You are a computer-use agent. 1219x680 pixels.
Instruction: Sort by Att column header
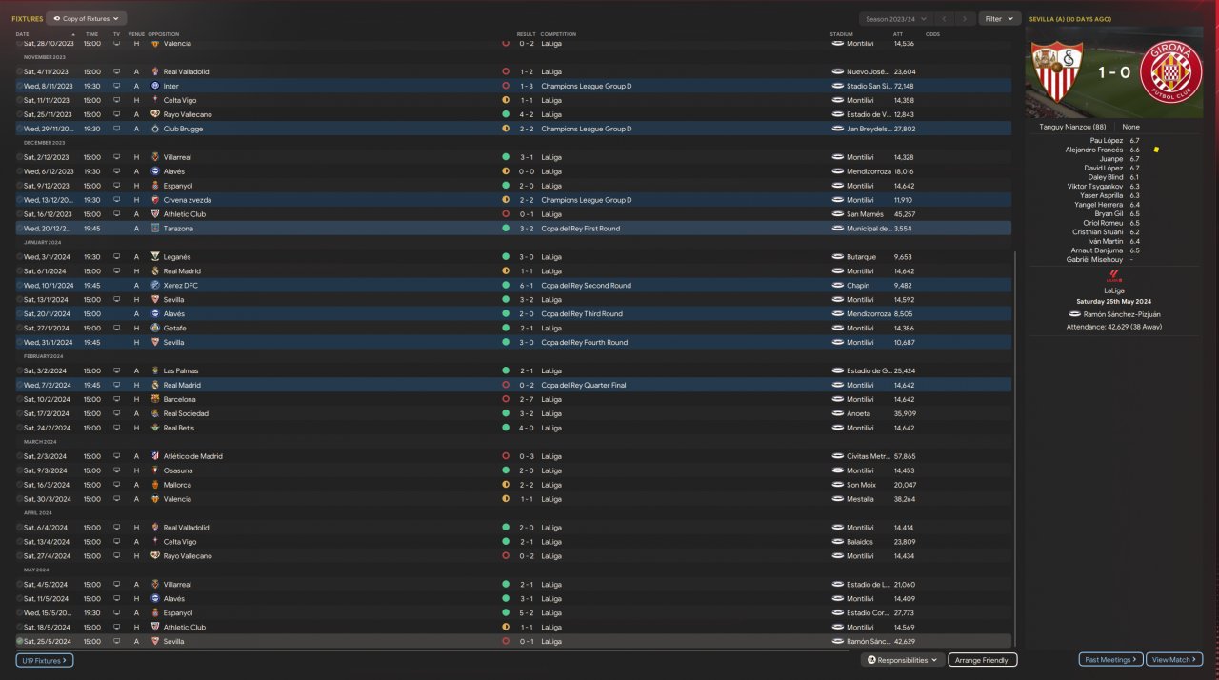pyautogui.click(x=898, y=34)
